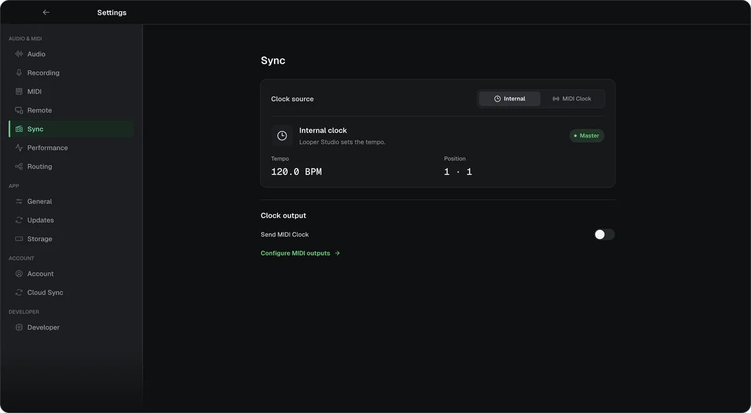Open Recording settings
Viewport: 751px width, 413px height.
coord(71,73)
